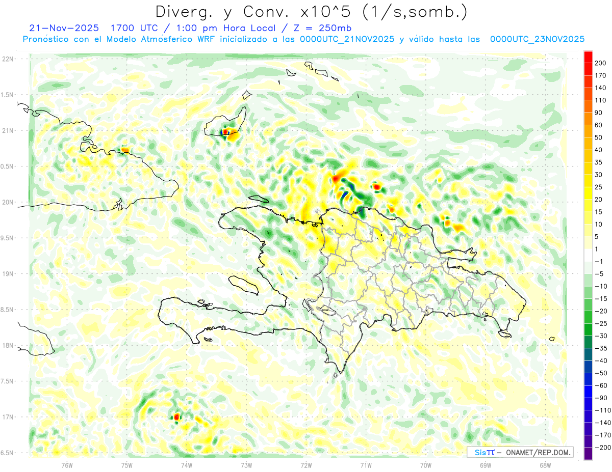
Task: Click the 22N latitude label
Action: point(8,59)
